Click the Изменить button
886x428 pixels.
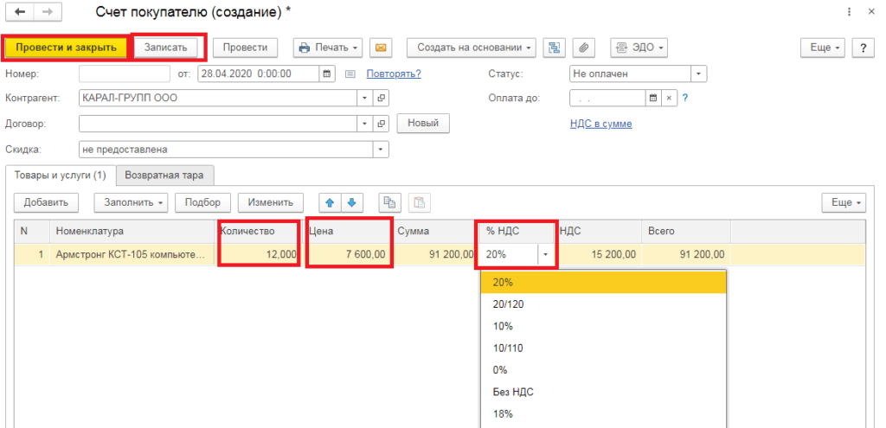(x=271, y=202)
